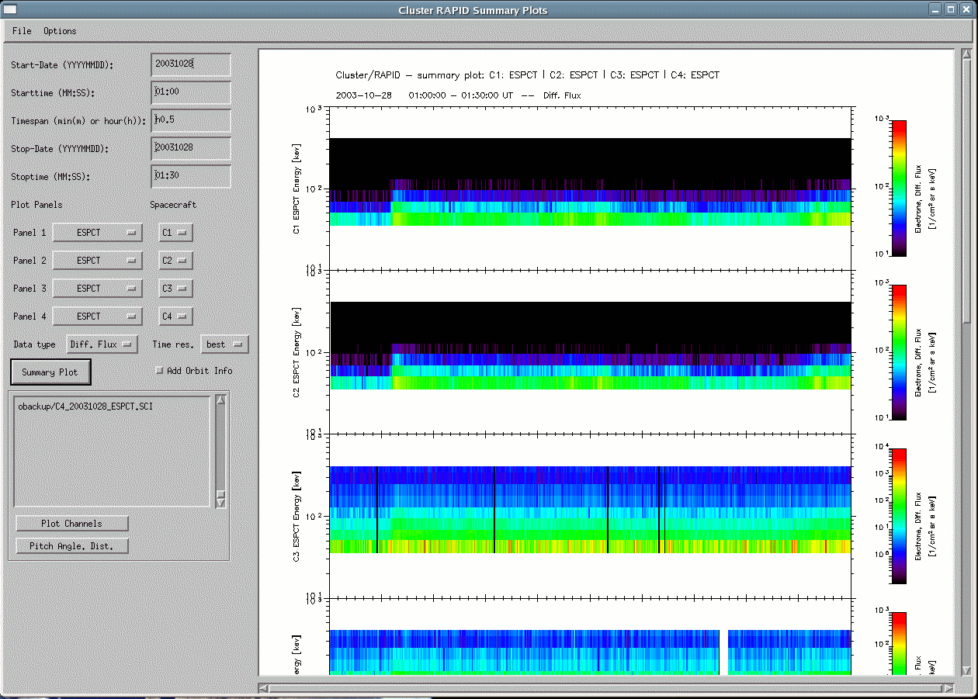Open the File menu
The width and height of the screenshot is (978, 699).
tap(22, 31)
